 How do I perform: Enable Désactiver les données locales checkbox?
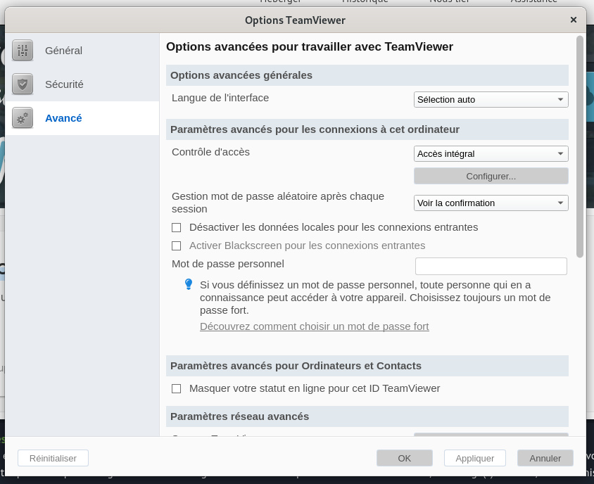click(x=177, y=227)
